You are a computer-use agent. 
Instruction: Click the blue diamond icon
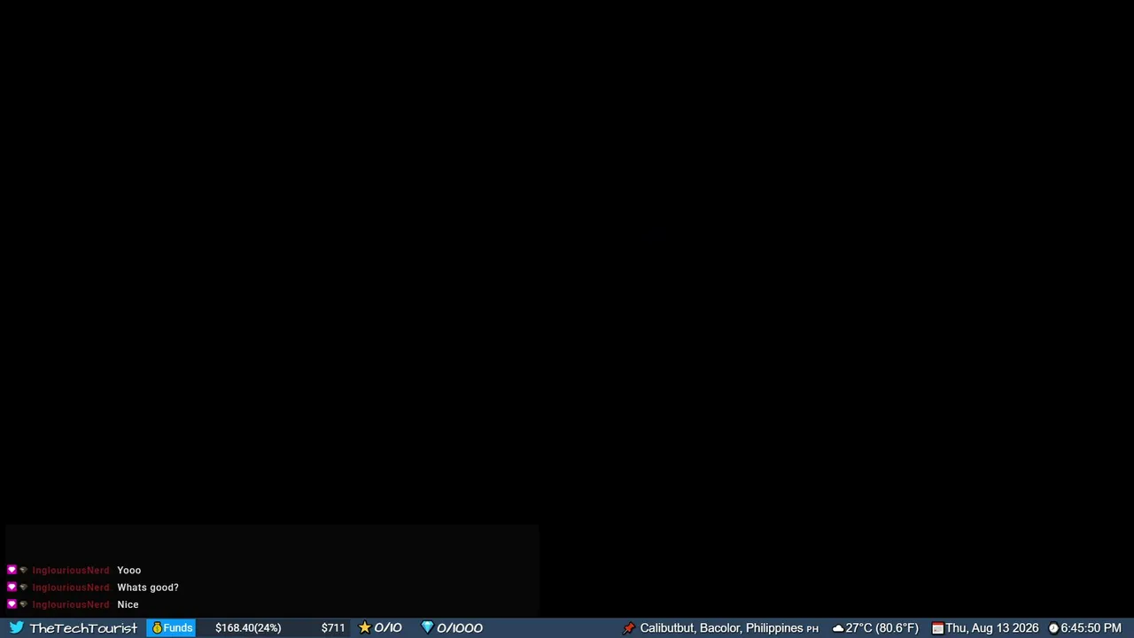(427, 627)
